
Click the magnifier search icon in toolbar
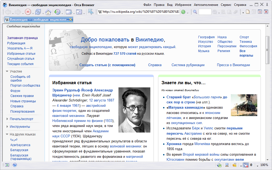click(x=195, y=12)
